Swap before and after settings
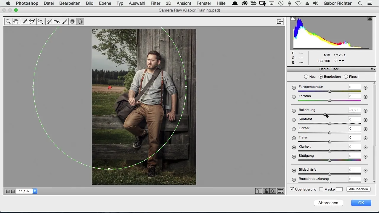379x213 pixels. 266,191
